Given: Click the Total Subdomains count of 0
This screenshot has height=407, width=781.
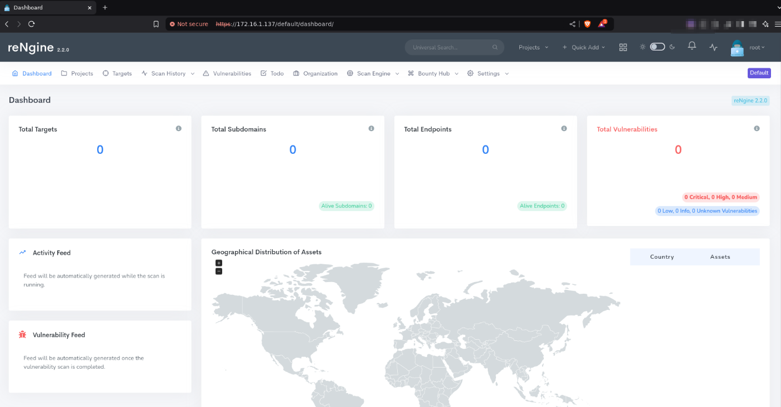Looking at the screenshot, I should [293, 149].
